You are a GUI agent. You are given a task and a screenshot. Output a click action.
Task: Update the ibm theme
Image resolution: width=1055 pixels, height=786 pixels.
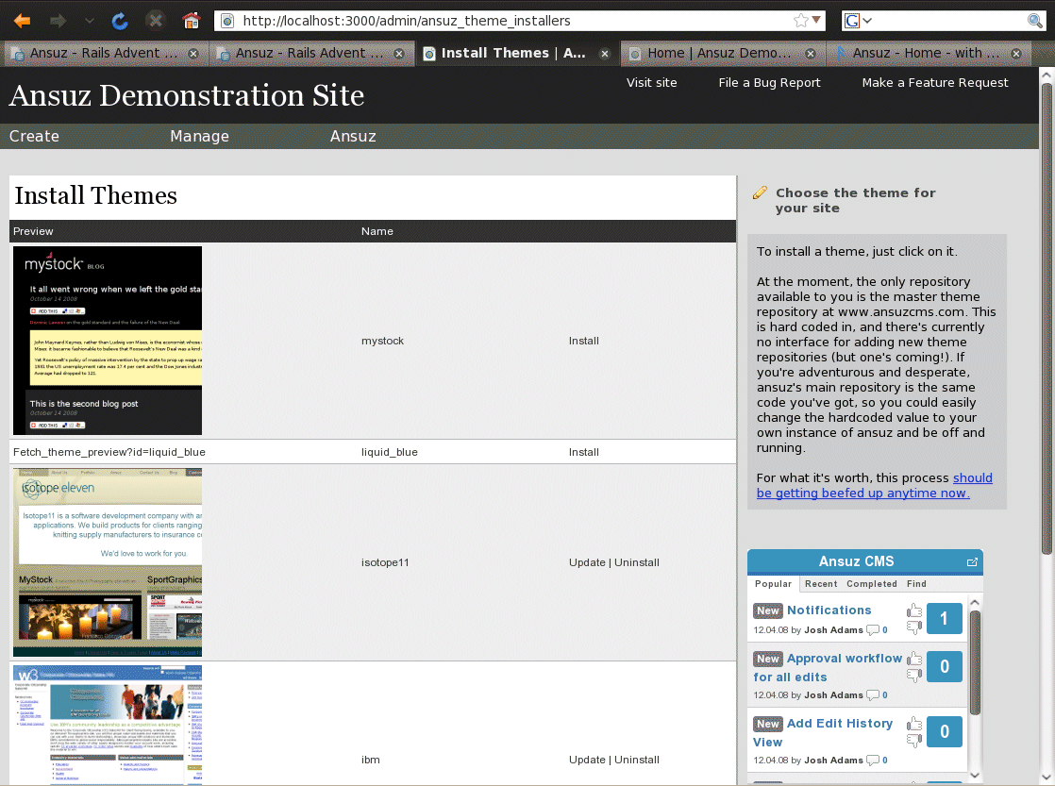click(x=587, y=760)
